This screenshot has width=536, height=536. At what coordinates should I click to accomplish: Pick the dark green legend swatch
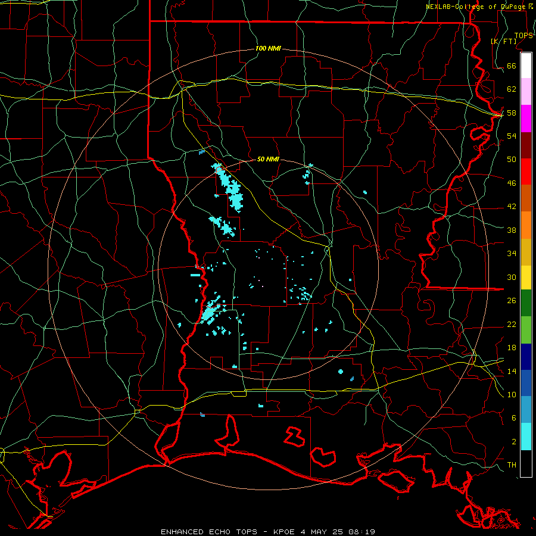click(x=526, y=303)
